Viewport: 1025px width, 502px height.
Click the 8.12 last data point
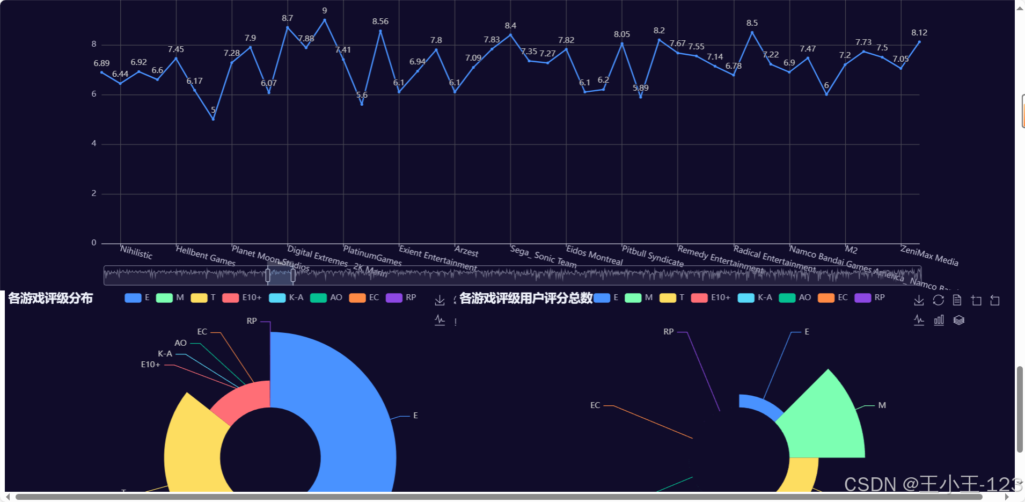click(919, 42)
